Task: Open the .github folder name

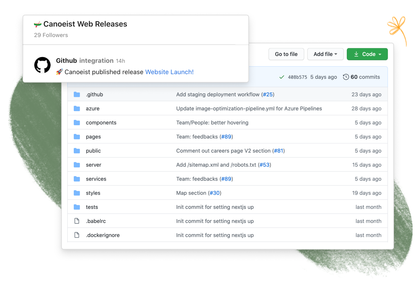Action: pyautogui.click(x=94, y=94)
